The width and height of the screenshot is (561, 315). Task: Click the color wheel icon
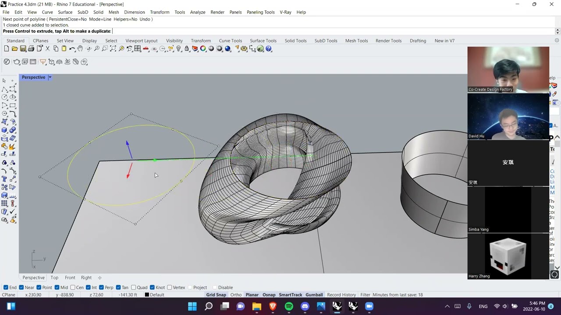(x=203, y=49)
